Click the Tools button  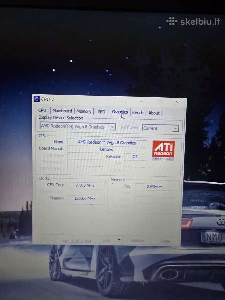106,240
